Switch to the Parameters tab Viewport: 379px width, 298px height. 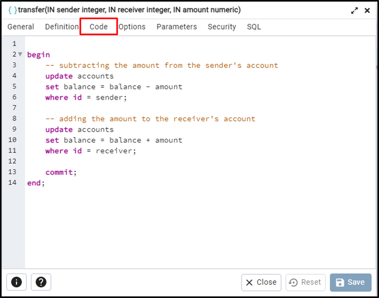[x=176, y=27]
